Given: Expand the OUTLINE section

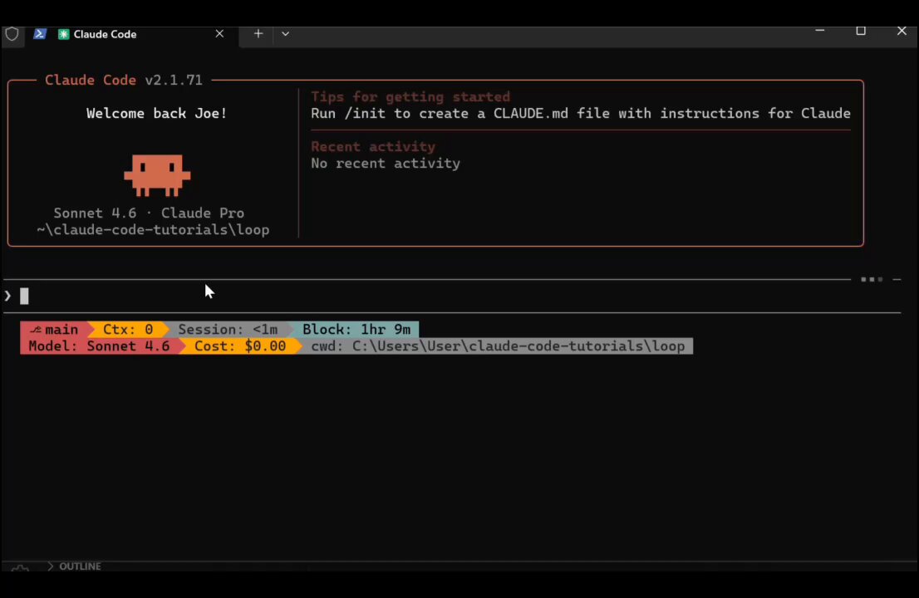Looking at the screenshot, I should 74,566.
